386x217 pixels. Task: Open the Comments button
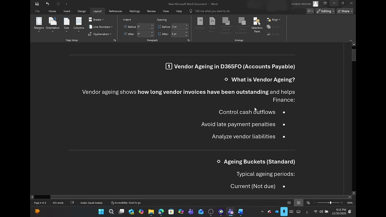[310, 11]
